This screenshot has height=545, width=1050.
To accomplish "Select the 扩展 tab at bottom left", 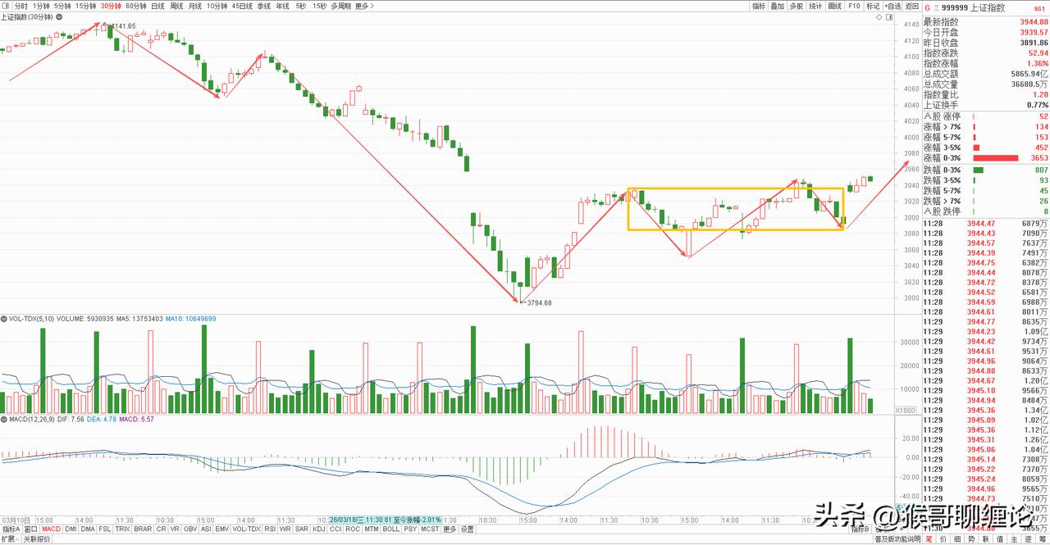I will click(x=11, y=539).
